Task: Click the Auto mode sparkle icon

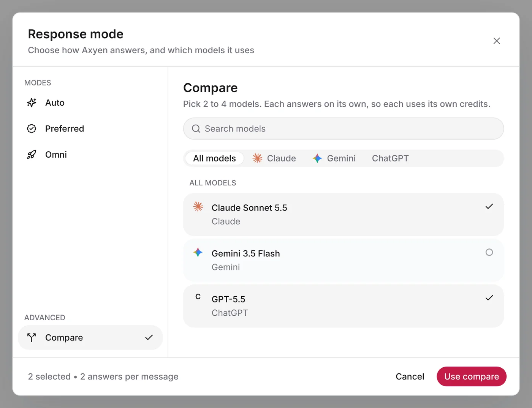Action: pyautogui.click(x=32, y=103)
